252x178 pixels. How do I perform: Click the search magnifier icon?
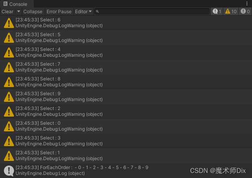[97, 12]
